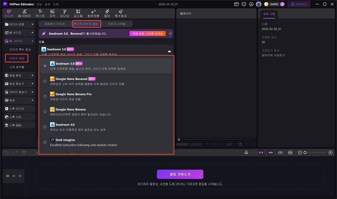Expand the 배경 sidebar section
This screenshot has height=199, width=337.
pyautogui.click(x=20, y=100)
